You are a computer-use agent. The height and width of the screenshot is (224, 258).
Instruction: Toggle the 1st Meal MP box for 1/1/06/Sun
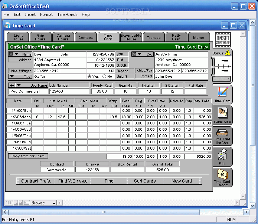(x=72, y=110)
